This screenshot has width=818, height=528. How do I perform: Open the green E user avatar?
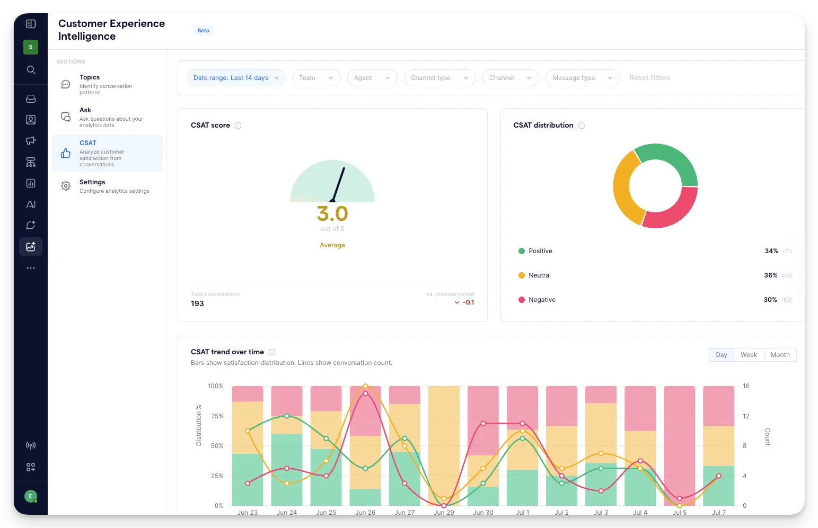[31, 496]
